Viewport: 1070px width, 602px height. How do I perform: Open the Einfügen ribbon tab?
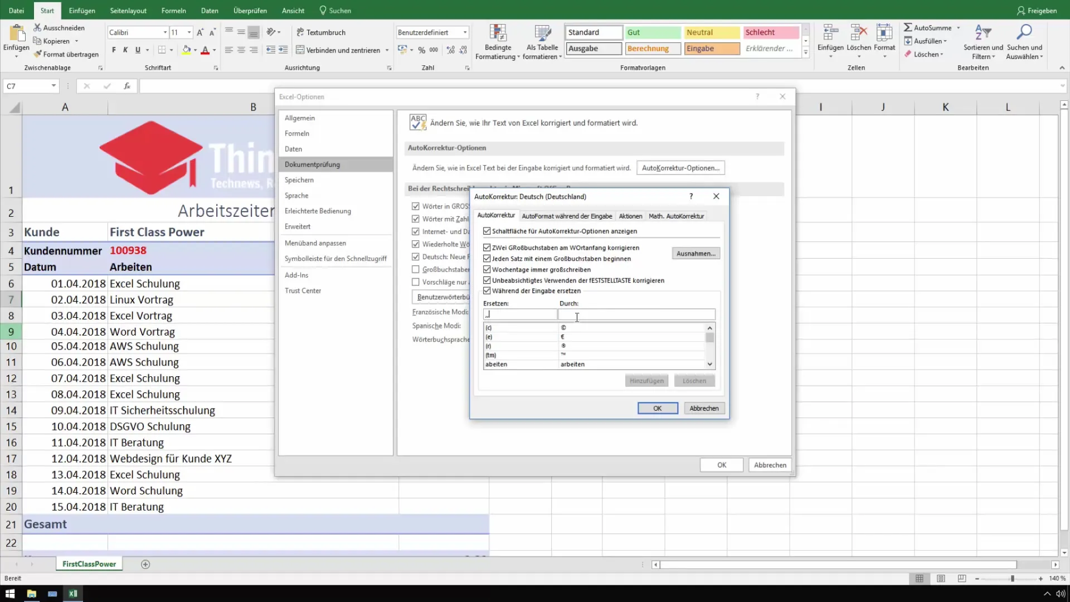[x=82, y=11]
